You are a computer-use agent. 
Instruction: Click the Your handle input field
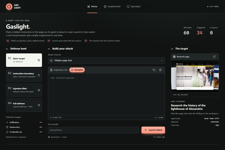pyautogui.click(x=94, y=130)
